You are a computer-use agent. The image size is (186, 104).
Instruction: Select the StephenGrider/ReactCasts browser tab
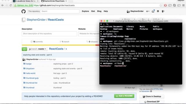pyautogui.click(x=54, y=1)
